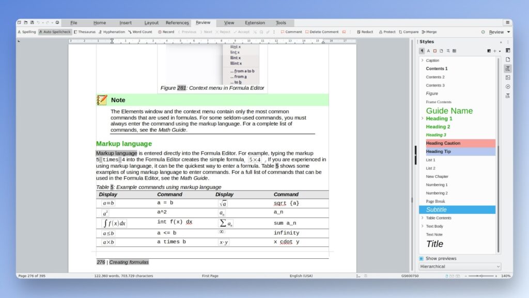Expand the Heading 1 style tree item

pos(423,118)
